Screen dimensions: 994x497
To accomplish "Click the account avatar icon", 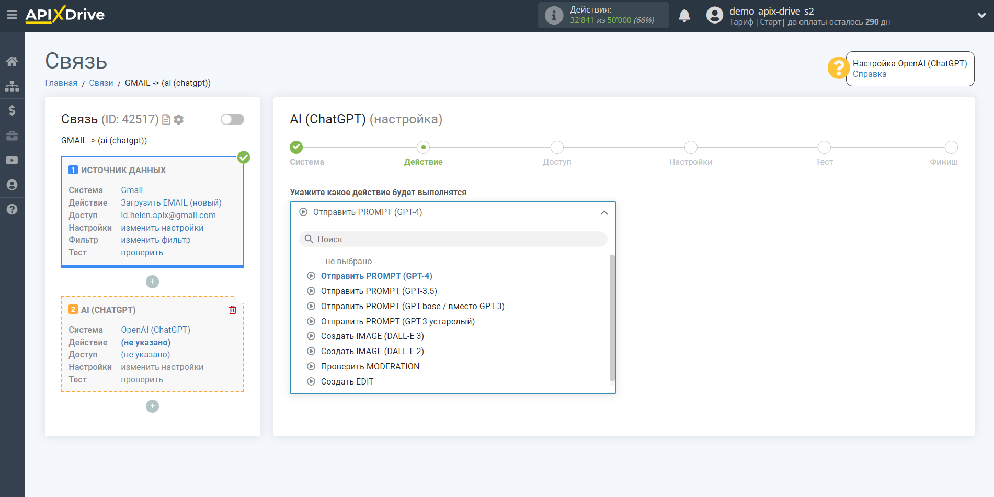I will [x=714, y=15].
